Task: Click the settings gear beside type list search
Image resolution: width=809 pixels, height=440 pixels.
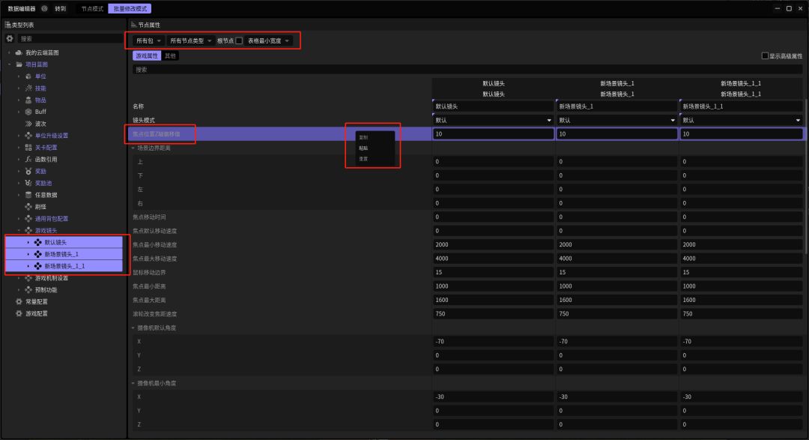Action: point(9,39)
